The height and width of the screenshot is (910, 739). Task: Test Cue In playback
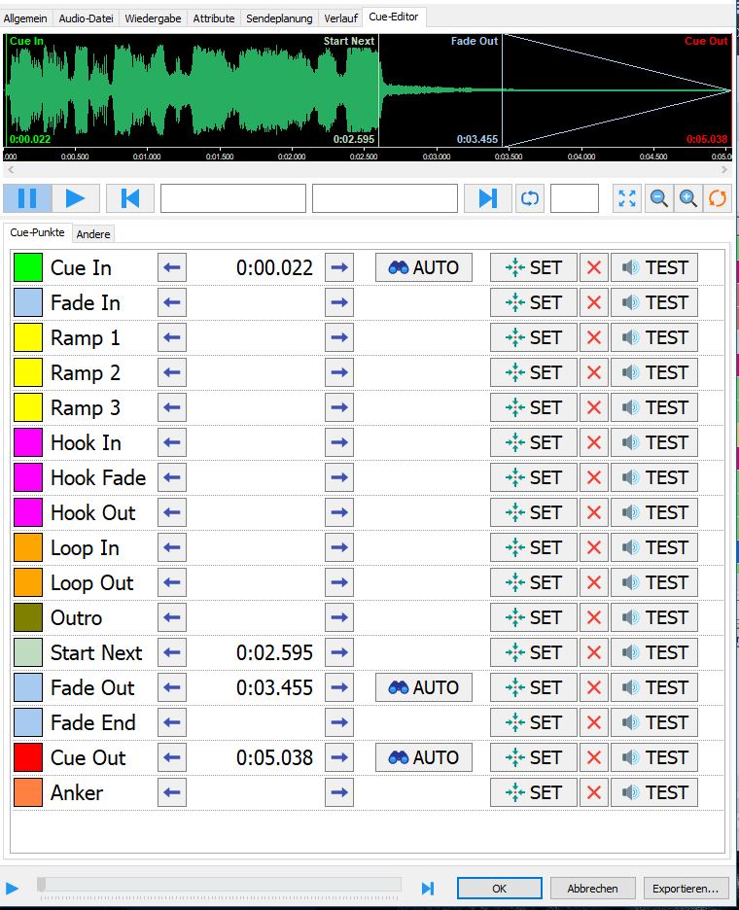point(654,267)
